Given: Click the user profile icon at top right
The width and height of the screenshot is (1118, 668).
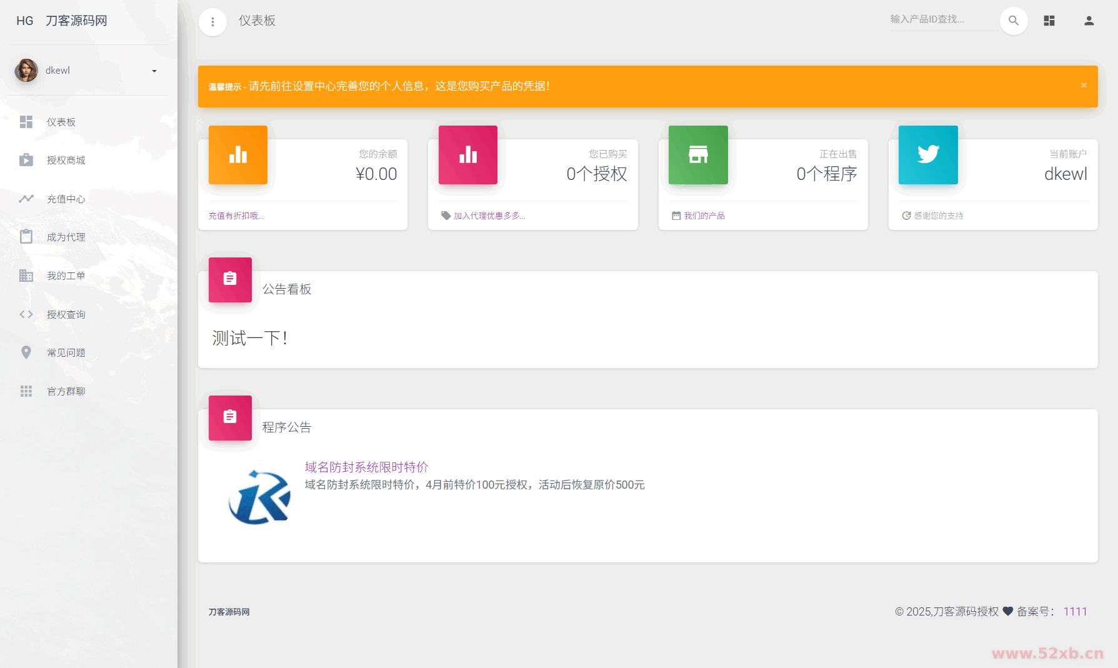Looking at the screenshot, I should coord(1089,21).
